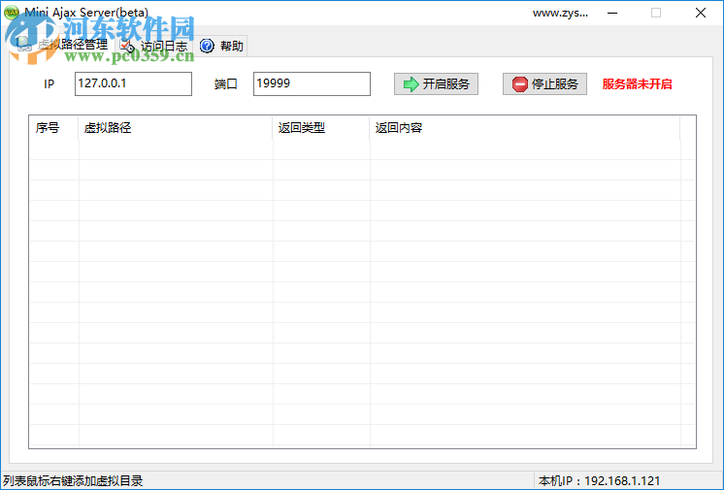Image resolution: width=724 pixels, height=490 pixels.
Task: Click the 列表鼠标右键添加虚拟目录 status hint
Action: click(73, 480)
